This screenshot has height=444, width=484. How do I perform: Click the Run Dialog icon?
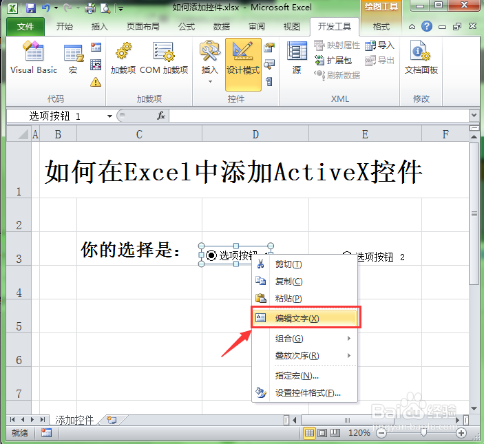coord(269,82)
